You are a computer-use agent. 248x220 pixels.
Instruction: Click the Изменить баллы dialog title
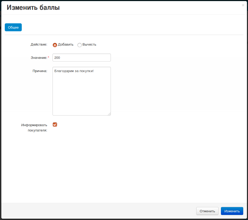click(33, 8)
